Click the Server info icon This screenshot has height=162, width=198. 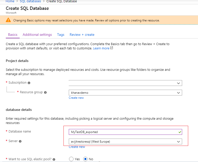click(20, 141)
